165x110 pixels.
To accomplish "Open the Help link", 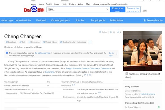I will pyautogui.click(x=144, y=10).
